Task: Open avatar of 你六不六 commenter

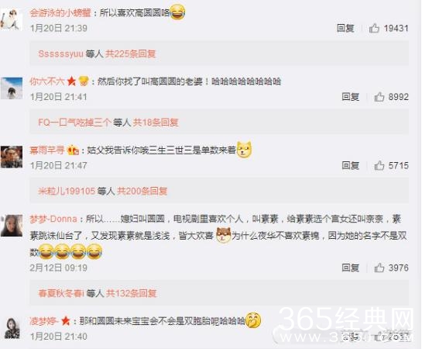Action: pyautogui.click(x=12, y=88)
